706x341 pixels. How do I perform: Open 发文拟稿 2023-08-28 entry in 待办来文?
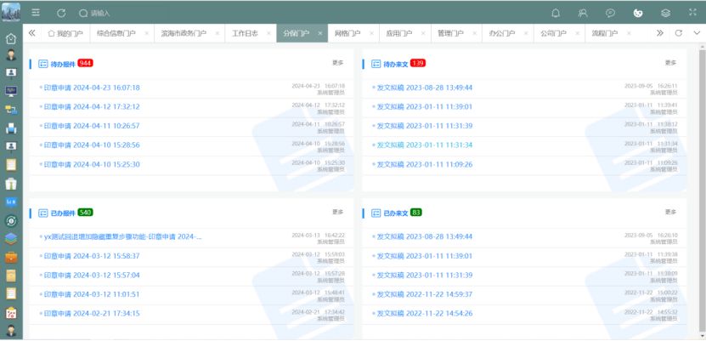point(424,88)
